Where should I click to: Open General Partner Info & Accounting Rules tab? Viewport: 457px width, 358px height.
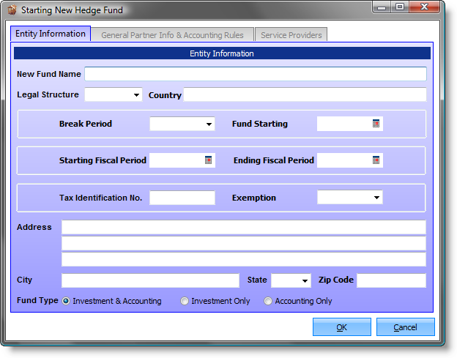point(172,35)
